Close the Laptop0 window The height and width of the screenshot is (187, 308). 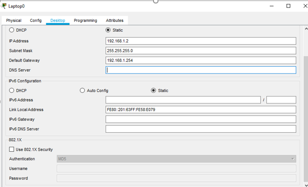pos(305,6)
